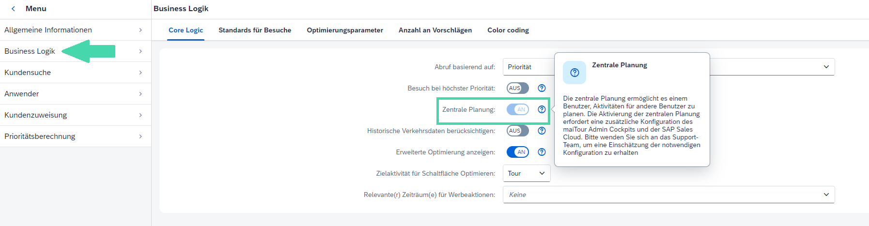Click chevron on Allgemeine Informationen row
The height and width of the screenshot is (226, 869).
(x=140, y=30)
